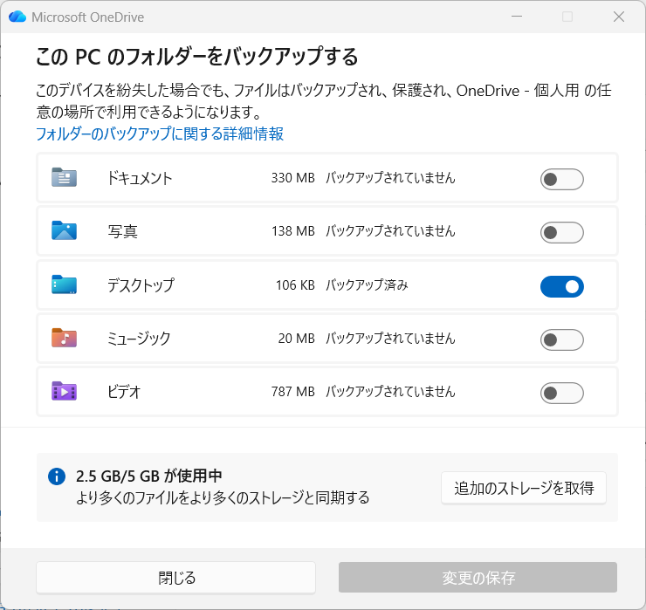Click the ミュージック music folder icon
Screen dimensions: 646x610
pos(64,338)
